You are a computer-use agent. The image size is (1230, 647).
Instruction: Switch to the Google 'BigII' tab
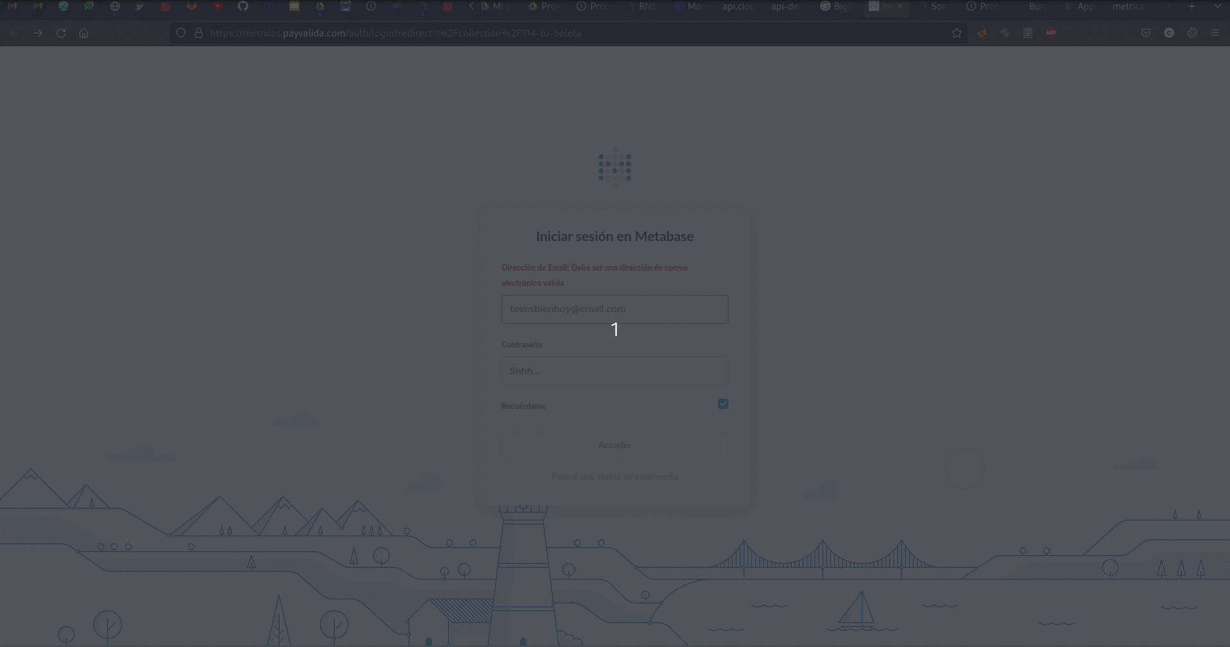836,6
